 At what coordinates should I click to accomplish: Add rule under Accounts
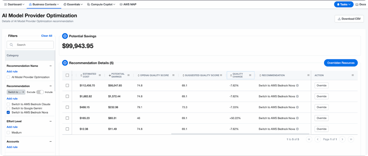click(x=12, y=147)
